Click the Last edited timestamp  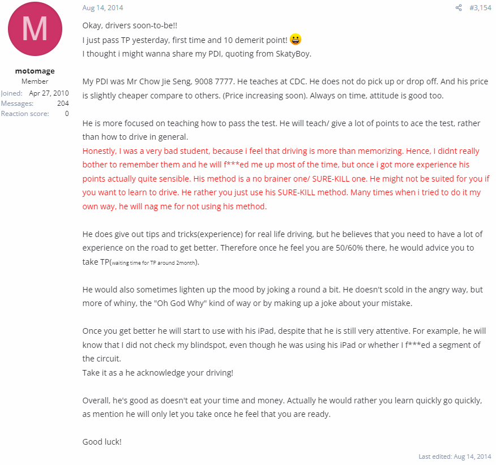coord(455,456)
